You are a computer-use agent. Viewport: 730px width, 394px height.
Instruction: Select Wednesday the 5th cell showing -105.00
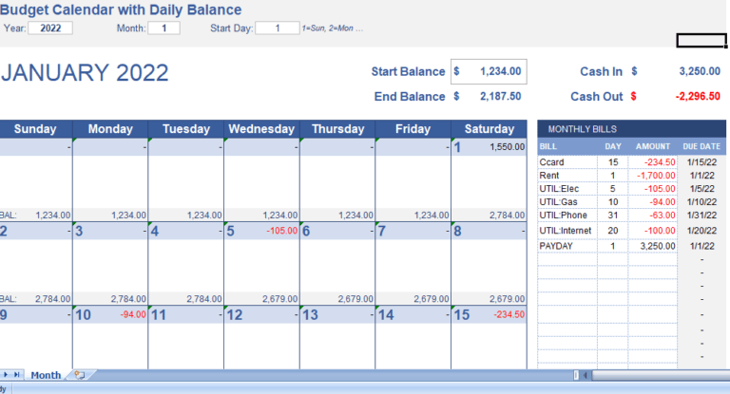(261, 231)
